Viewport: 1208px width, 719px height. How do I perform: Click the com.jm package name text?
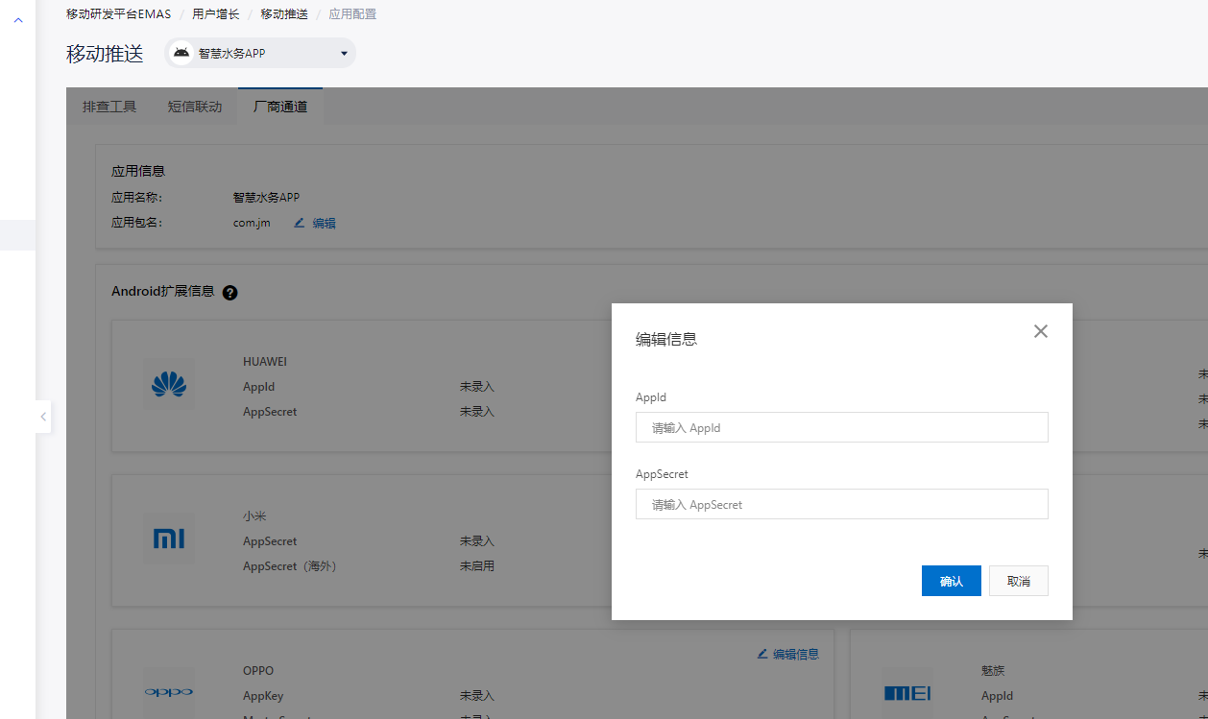(x=252, y=223)
